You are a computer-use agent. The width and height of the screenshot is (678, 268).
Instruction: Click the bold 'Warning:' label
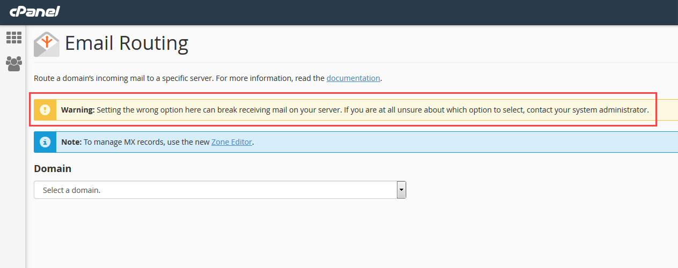point(78,110)
